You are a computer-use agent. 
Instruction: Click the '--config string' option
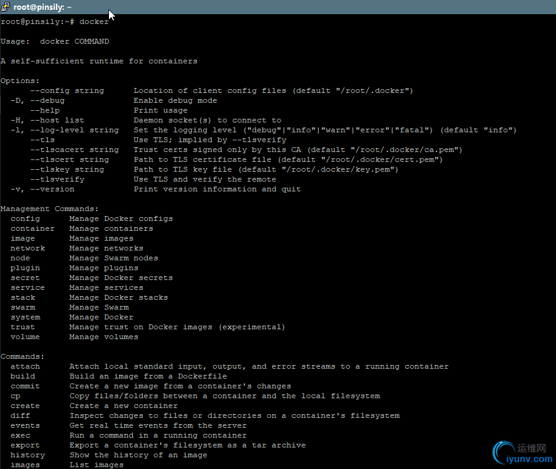67,90
